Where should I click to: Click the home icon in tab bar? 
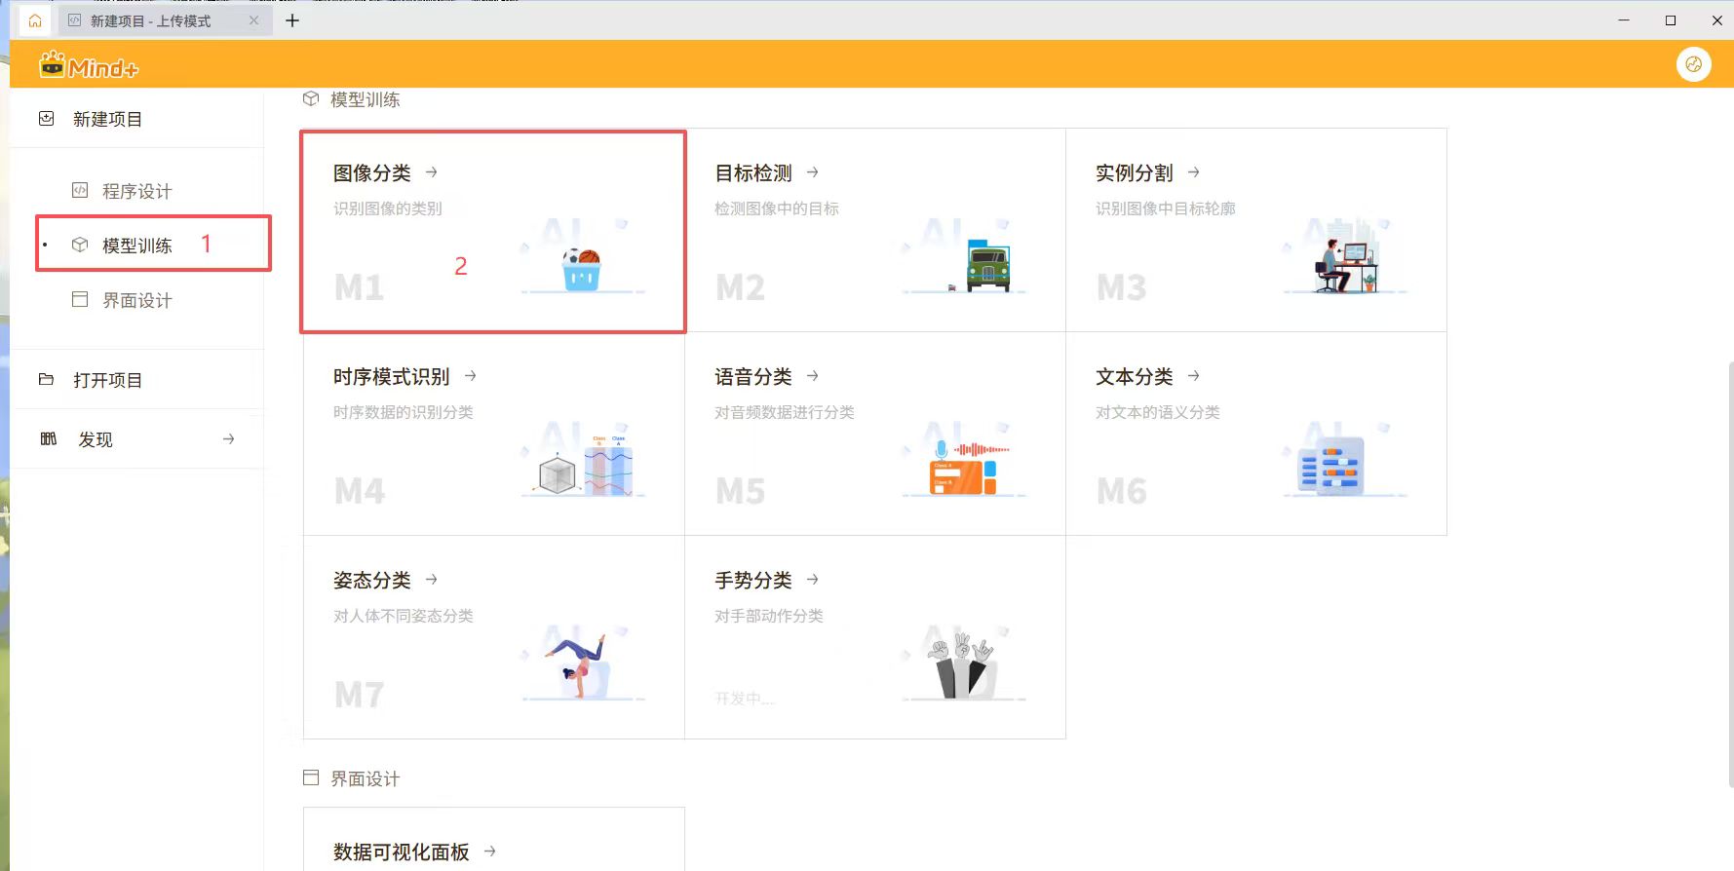[x=35, y=20]
